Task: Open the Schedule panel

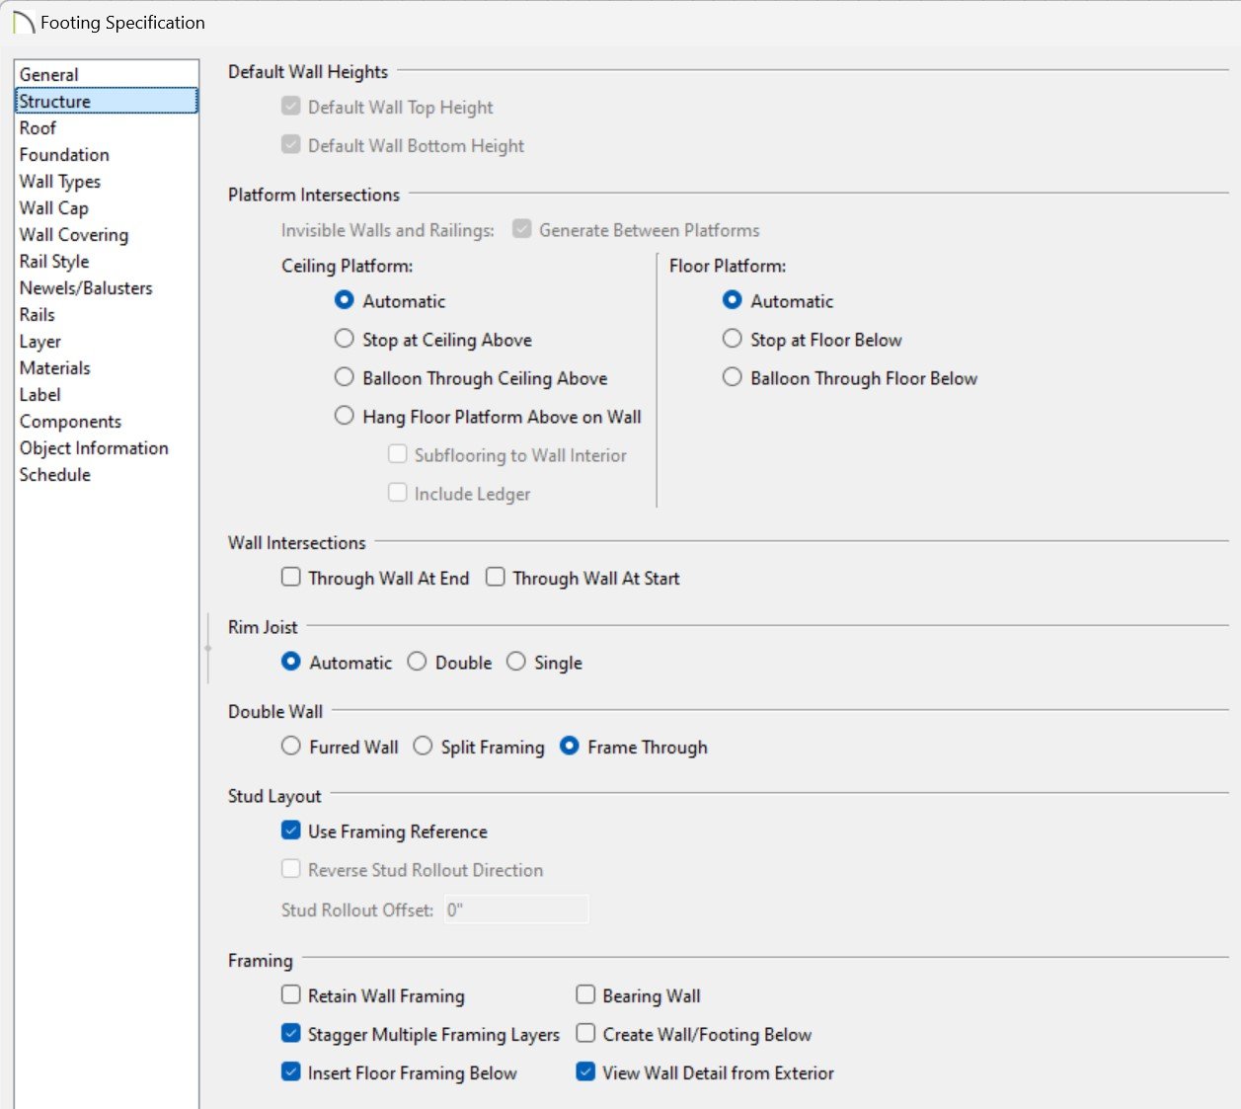Action: pyautogui.click(x=54, y=475)
